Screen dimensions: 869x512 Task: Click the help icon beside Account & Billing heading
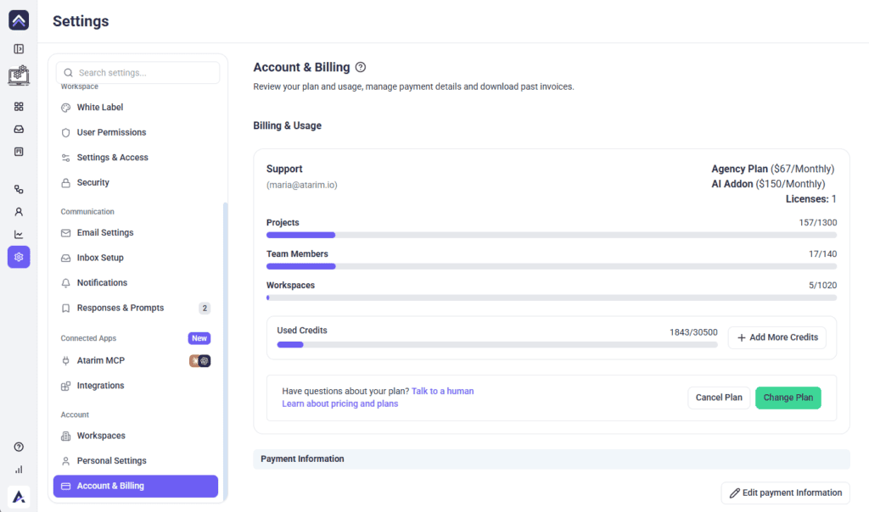tap(360, 67)
